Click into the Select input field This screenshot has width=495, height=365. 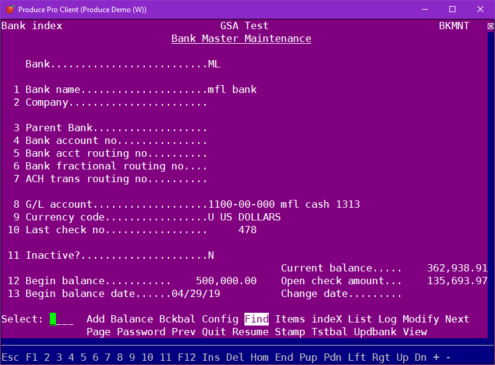pos(62,319)
